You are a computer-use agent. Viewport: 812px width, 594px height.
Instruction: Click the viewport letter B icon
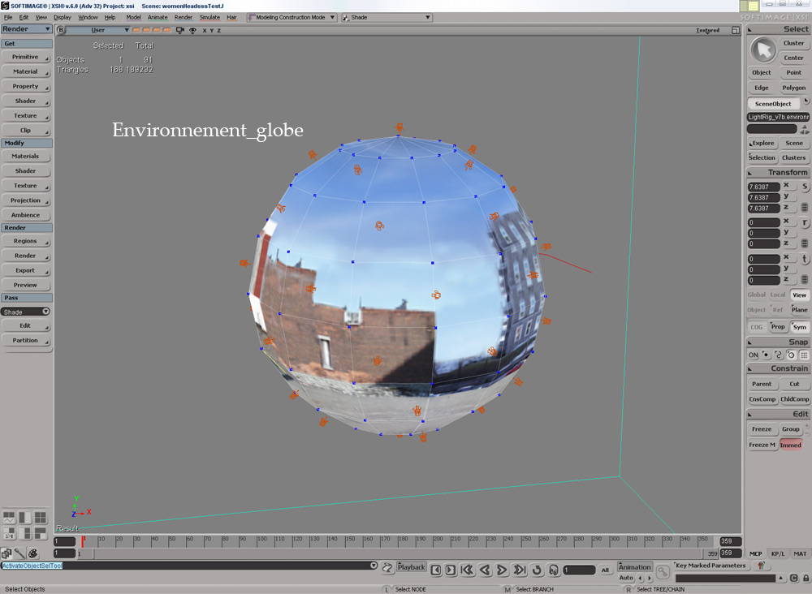point(61,30)
